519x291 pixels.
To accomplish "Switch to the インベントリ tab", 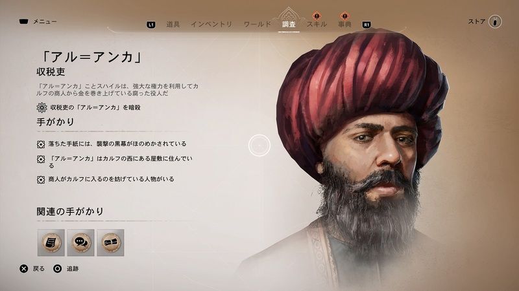I will 211,25.
